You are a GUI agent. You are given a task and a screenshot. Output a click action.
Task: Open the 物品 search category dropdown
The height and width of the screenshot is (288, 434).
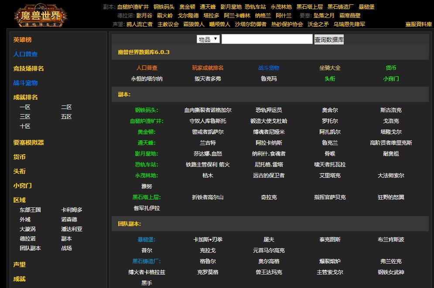(x=208, y=39)
